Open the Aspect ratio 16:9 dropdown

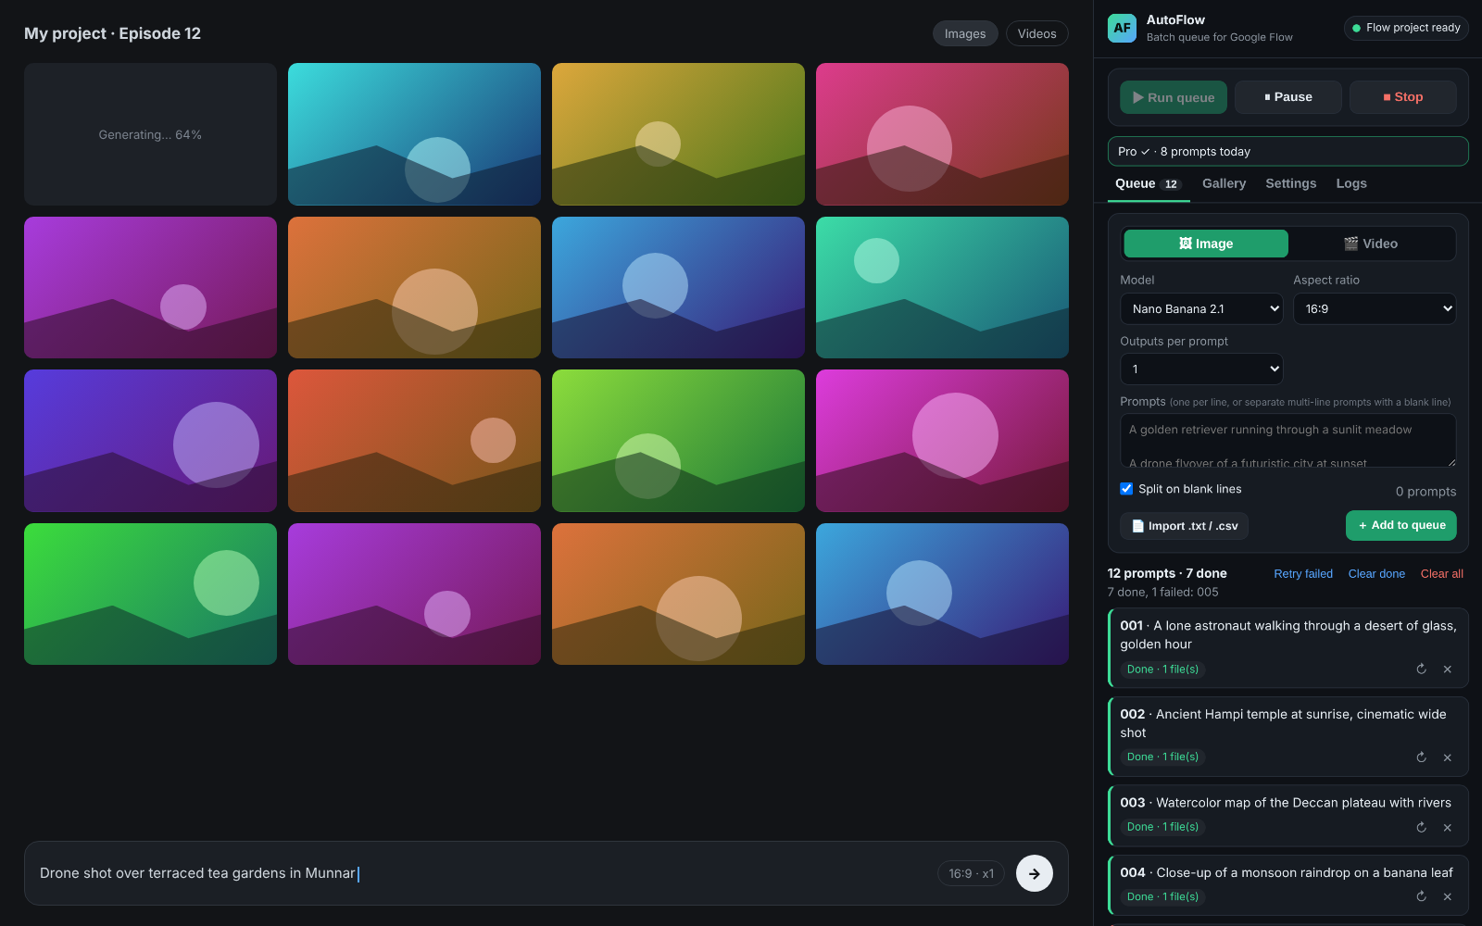pyautogui.click(x=1375, y=309)
